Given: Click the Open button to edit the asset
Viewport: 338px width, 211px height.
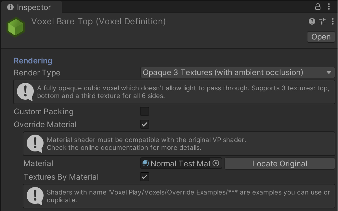Looking at the screenshot, I should [320, 37].
